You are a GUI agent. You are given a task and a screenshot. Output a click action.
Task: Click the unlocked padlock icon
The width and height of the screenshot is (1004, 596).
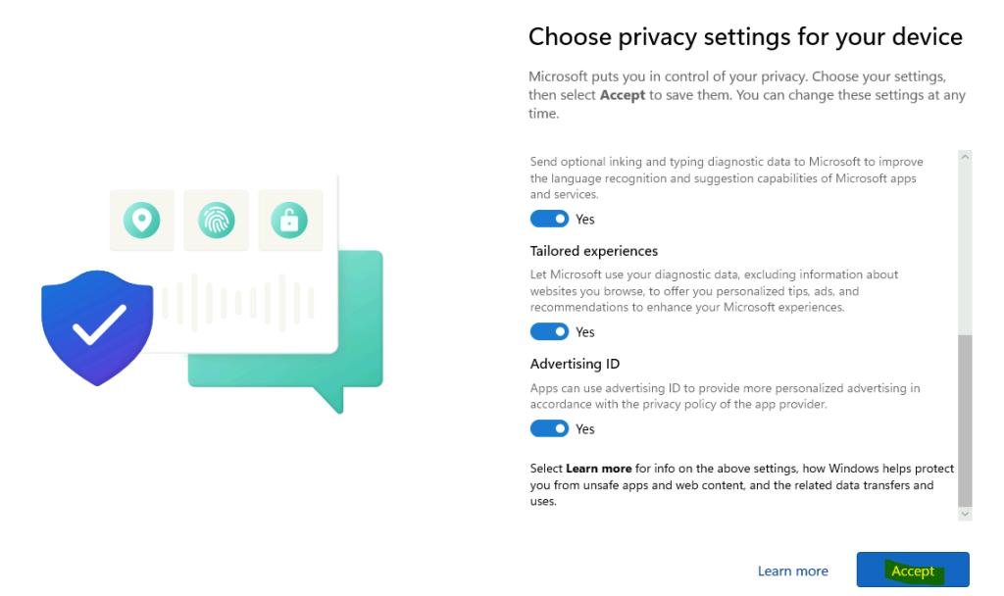289,221
